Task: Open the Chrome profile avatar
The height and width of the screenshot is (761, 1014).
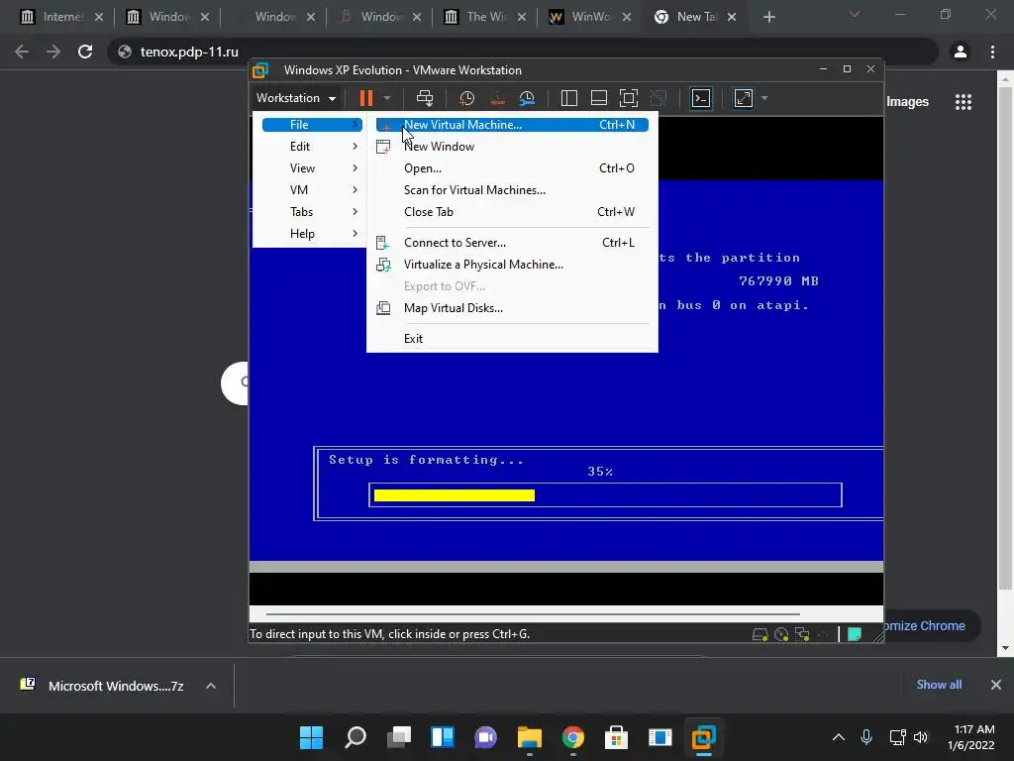Action: [961, 52]
